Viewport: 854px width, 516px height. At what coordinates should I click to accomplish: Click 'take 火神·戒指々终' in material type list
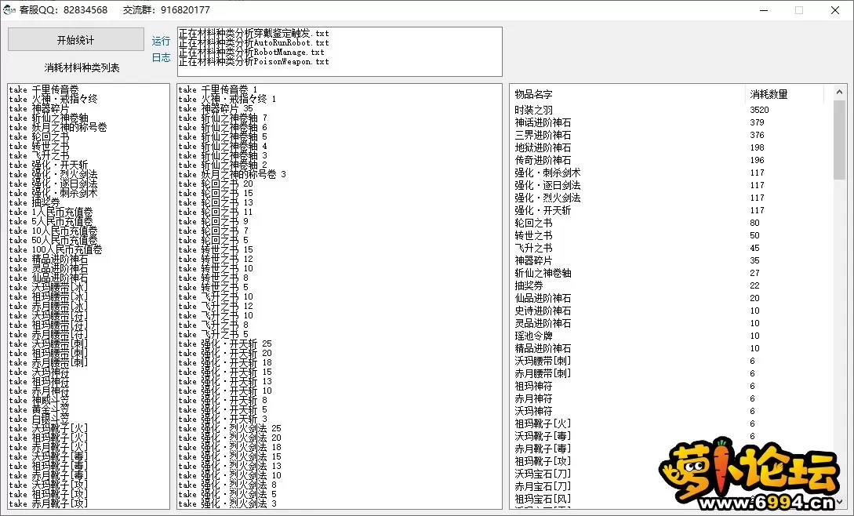[53, 99]
